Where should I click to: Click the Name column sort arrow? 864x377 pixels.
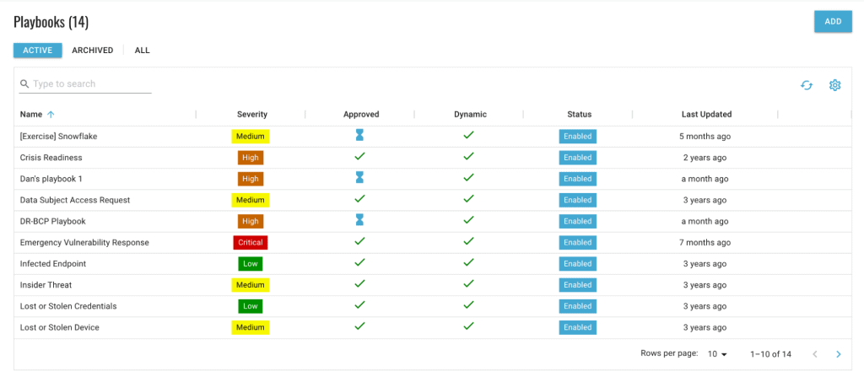(51, 115)
